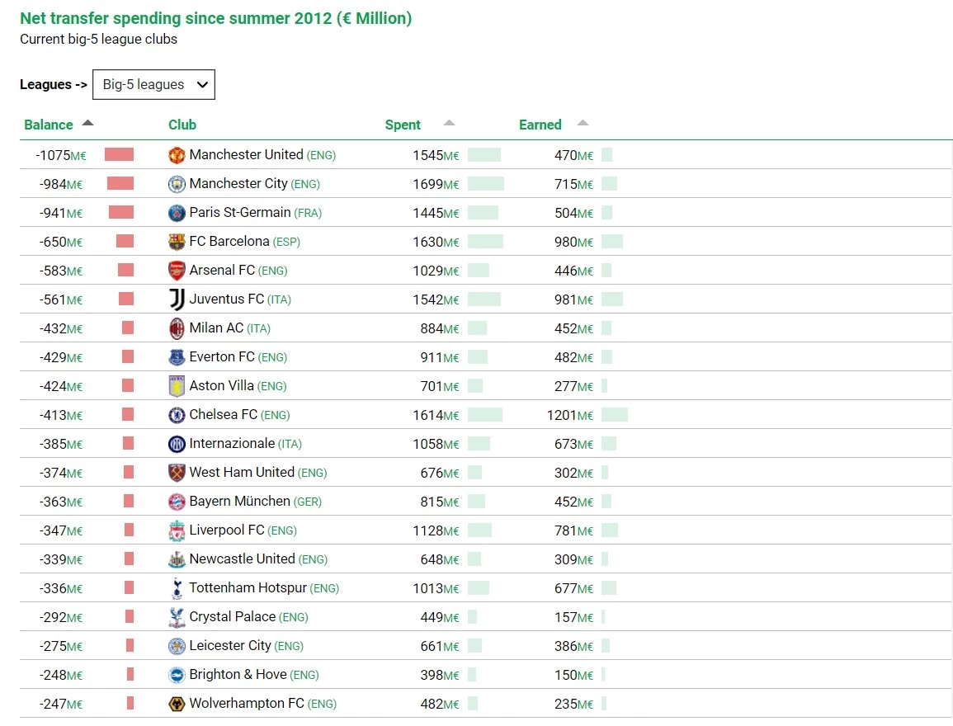953x726 pixels.
Task: Click the Wolverhampton FC wolf logo
Action: coord(177,704)
